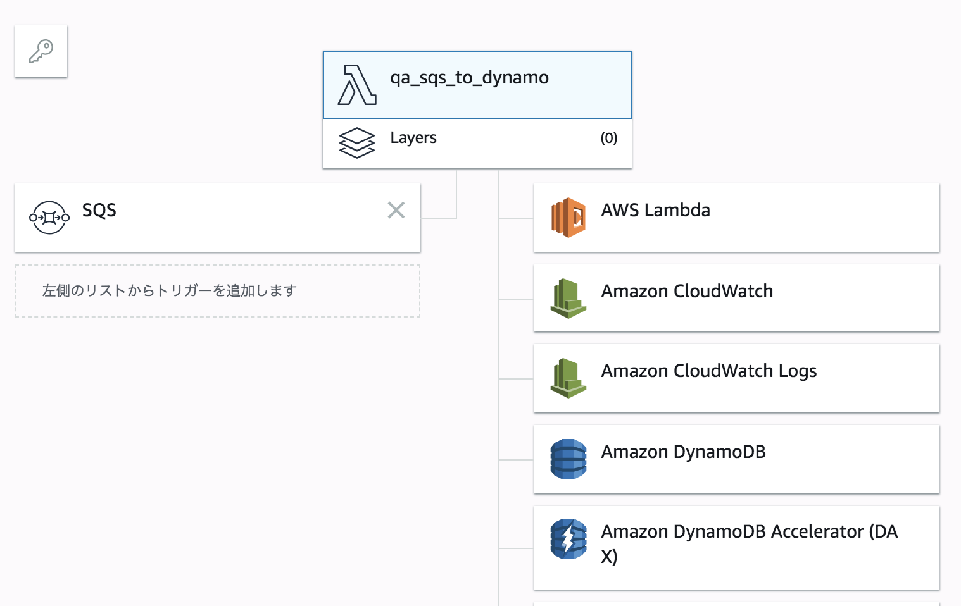
Task: Remove the SQS trigger with X
Action: pyautogui.click(x=396, y=210)
